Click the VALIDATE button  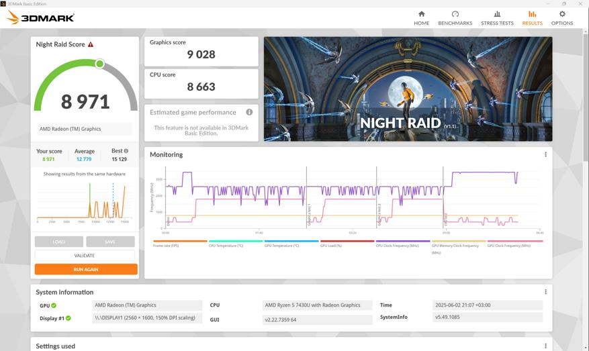85,255
